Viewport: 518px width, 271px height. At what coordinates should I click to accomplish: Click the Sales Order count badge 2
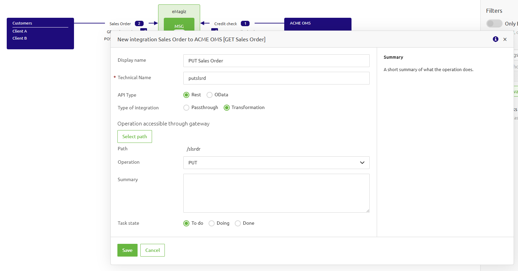(139, 23)
